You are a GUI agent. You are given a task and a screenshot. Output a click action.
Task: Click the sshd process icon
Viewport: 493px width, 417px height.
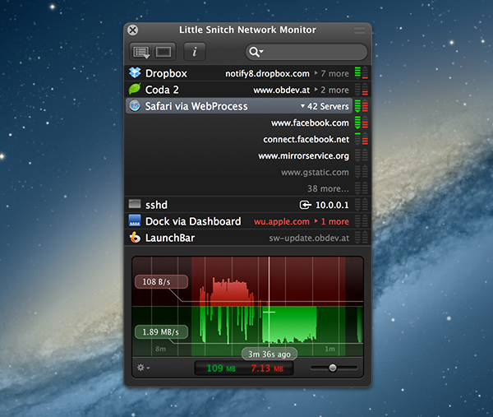click(135, 204)
